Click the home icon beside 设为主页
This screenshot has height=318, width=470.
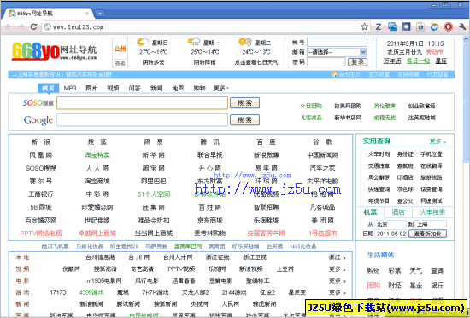tap(334, 74)
